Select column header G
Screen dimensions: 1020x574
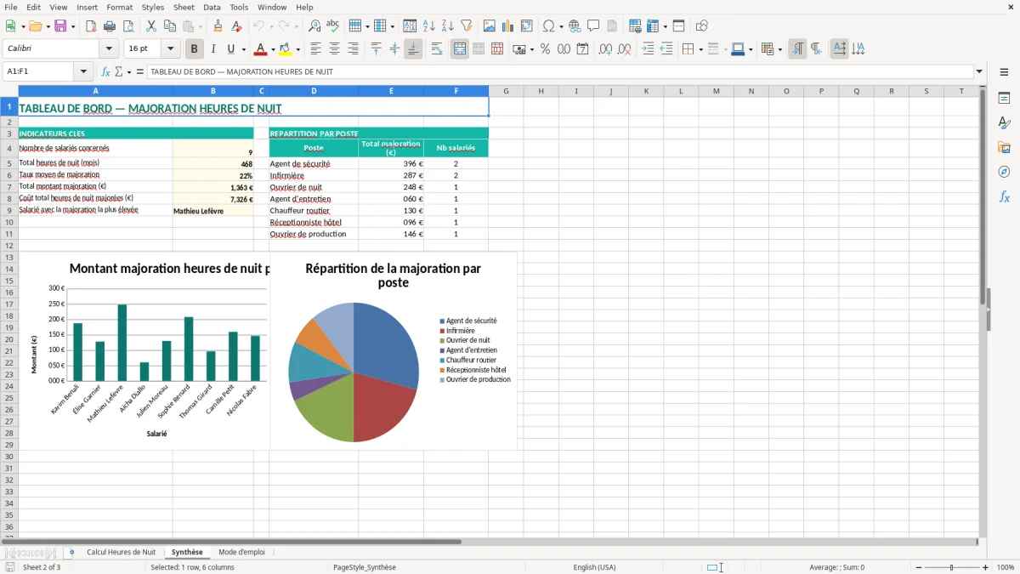tap(506, 91)
